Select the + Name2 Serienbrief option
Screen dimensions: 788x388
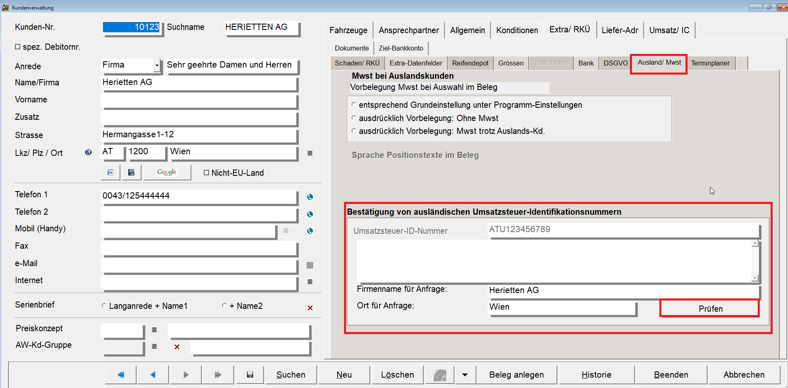click(x=224, y=306)
